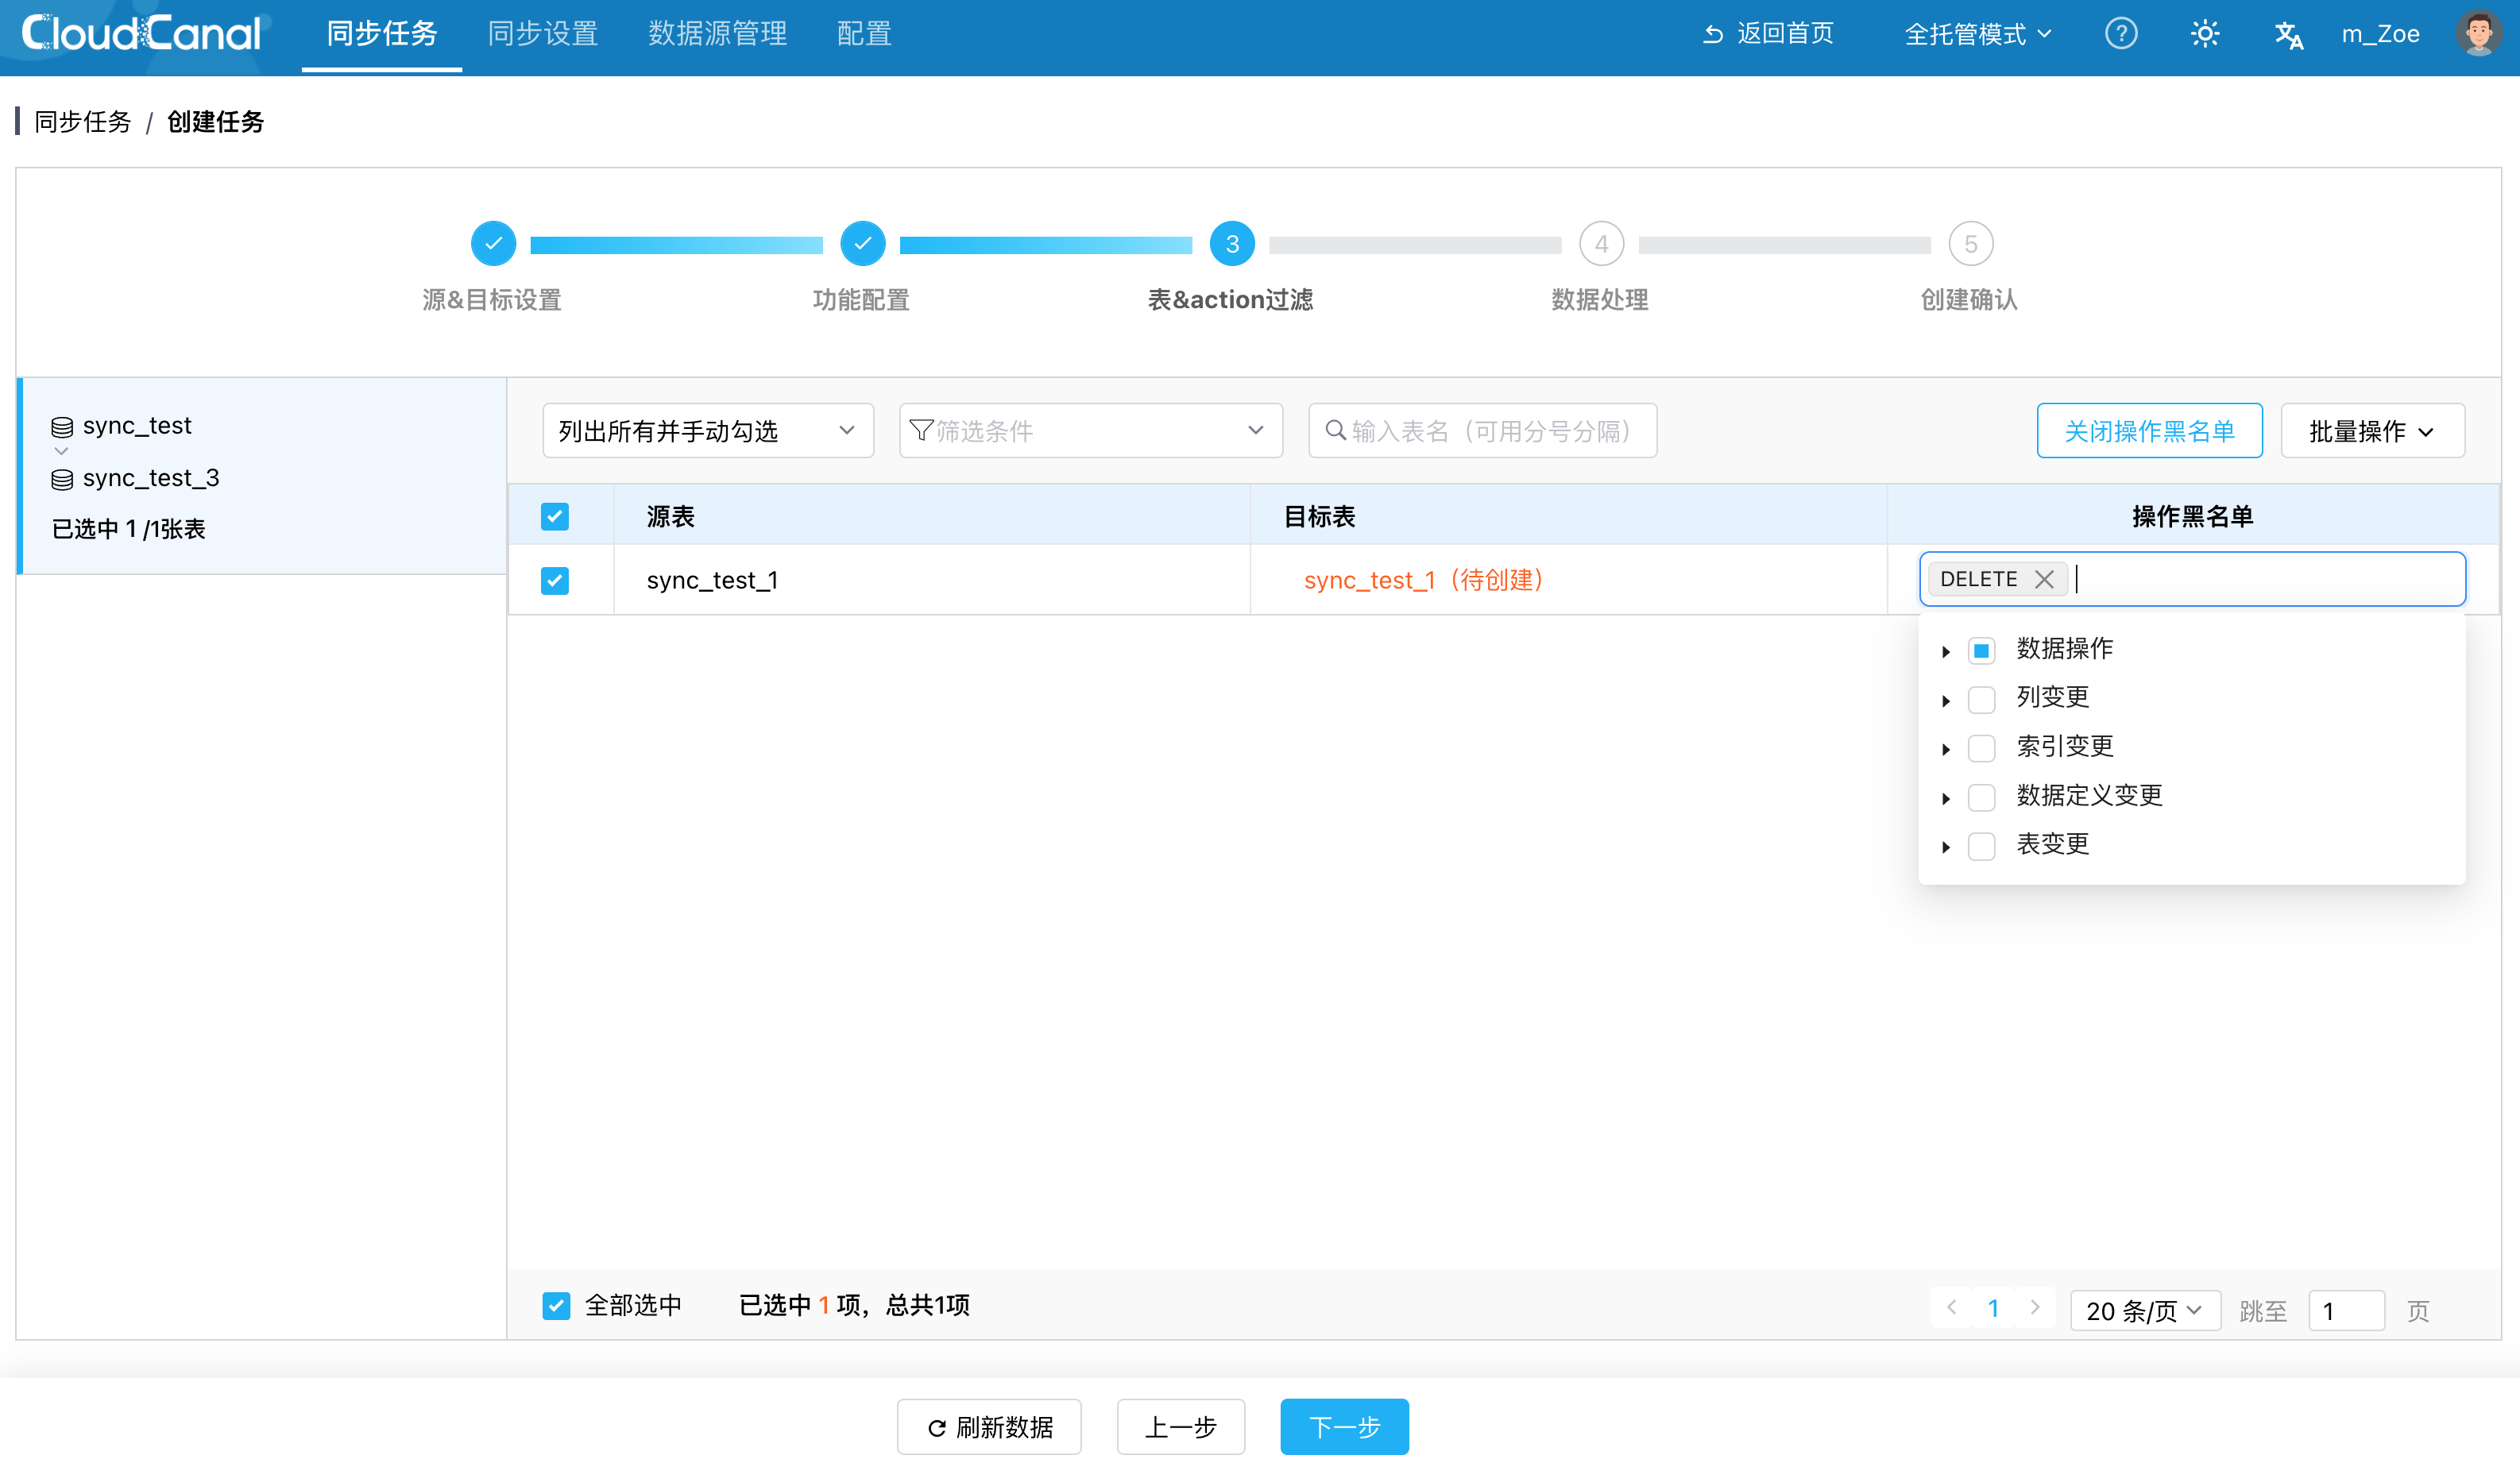2520x1463 pixels.
Task: Uncheck the sync_test_1 row checkbox
Action: pyautogui.click(x=555, y=580)
